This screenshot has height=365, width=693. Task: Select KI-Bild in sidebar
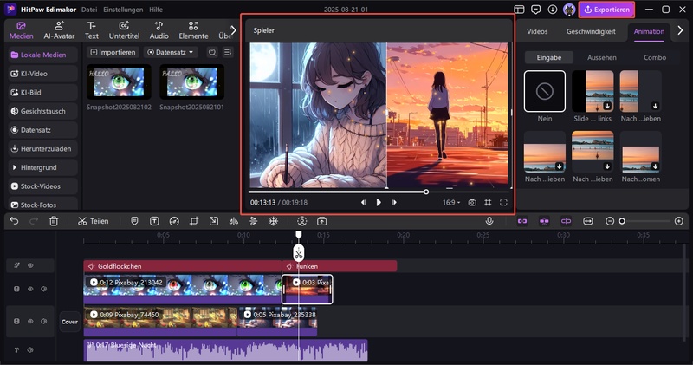pyautogui.click(x=42, y=93)
